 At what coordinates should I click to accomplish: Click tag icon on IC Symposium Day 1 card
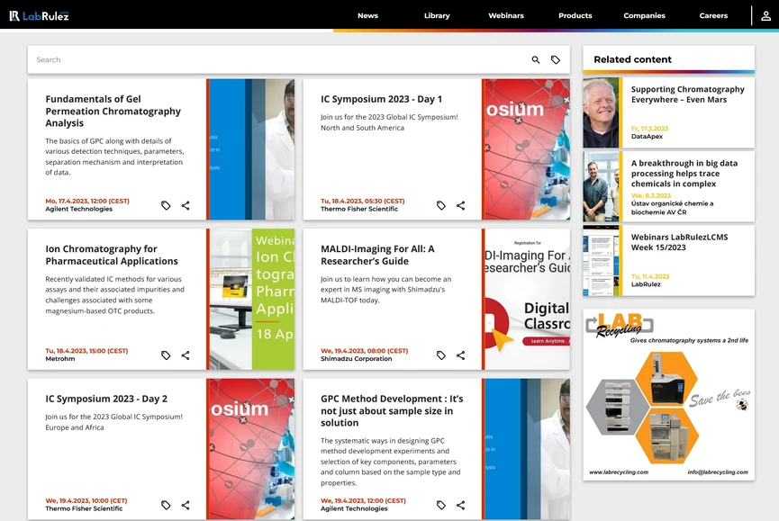click(441, 205)
